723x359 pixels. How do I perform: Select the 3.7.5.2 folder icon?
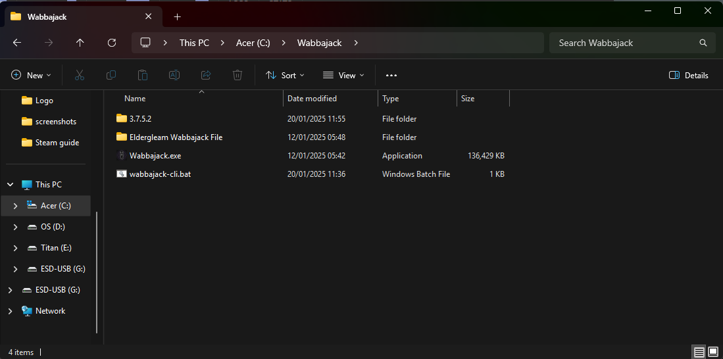pos(121,118)
